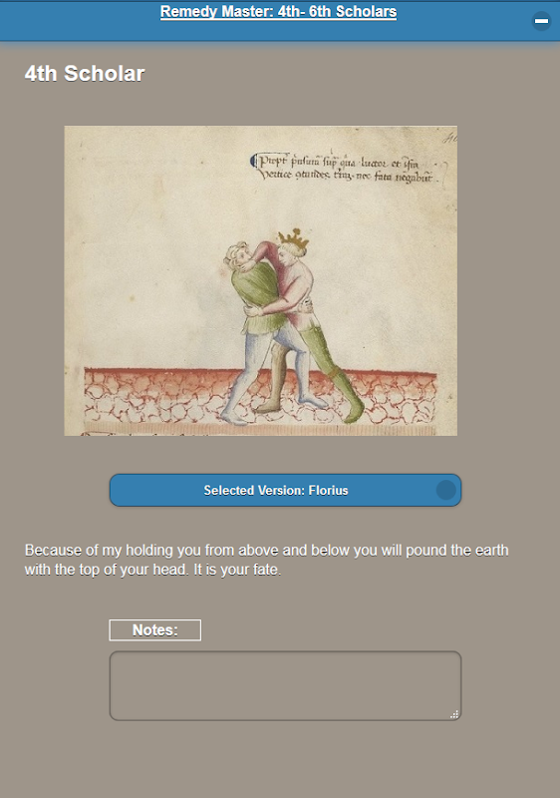Click the blue paragraph mark before the Latin text
The width and height of the screenshot is (560, 798).
(x=253, y=162)
